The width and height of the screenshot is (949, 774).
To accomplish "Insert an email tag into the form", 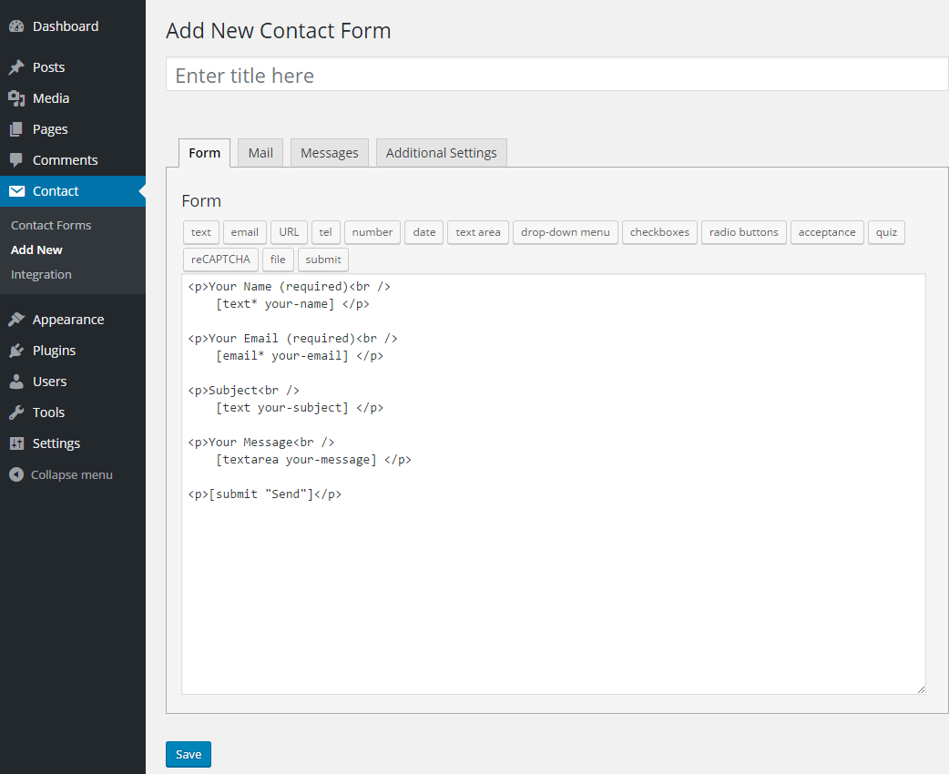I will click(244, 232).
